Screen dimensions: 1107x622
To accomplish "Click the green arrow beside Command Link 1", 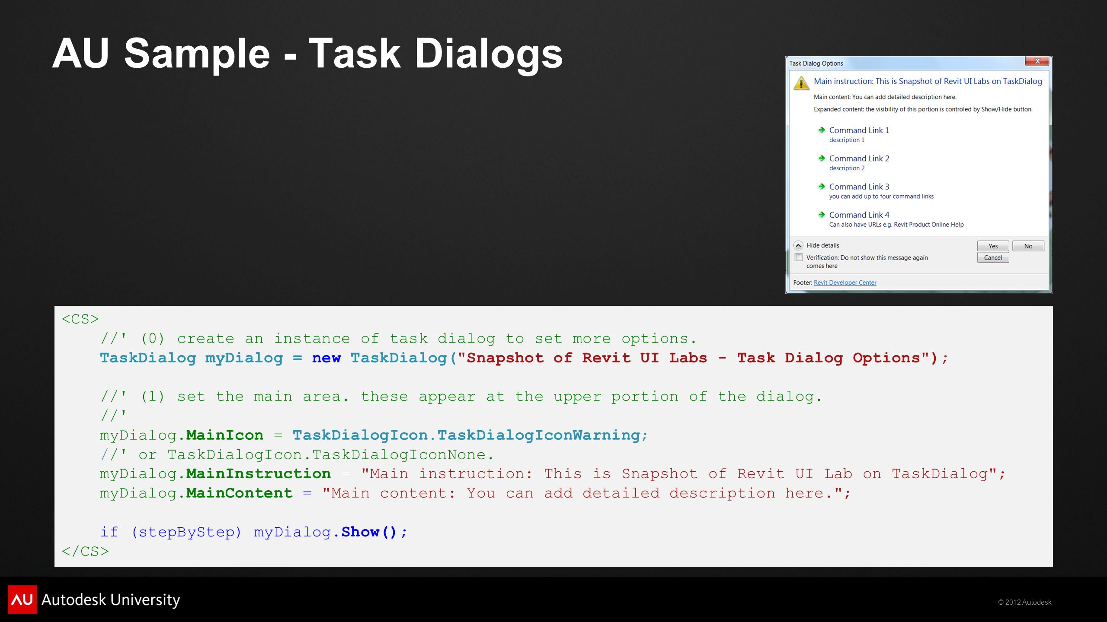I will [x=822, y=130].
